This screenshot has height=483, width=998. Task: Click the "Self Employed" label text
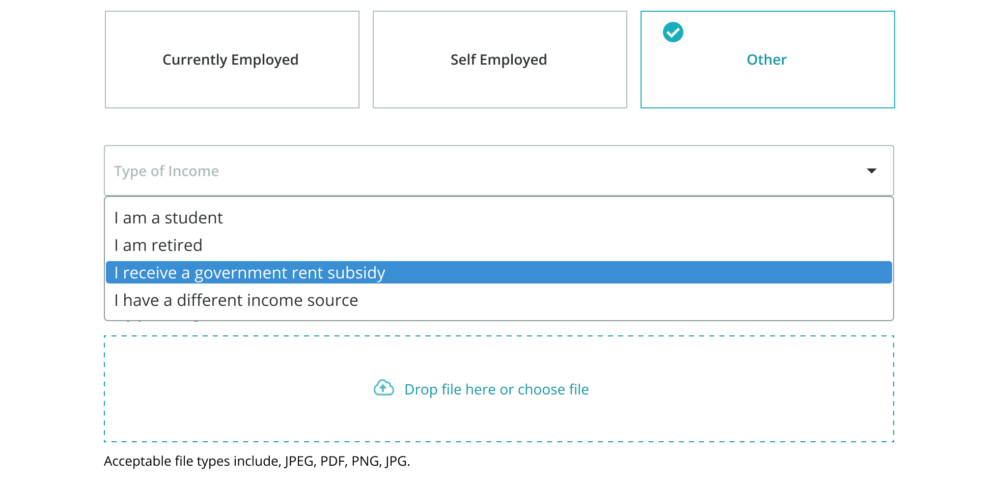point(498,60)
